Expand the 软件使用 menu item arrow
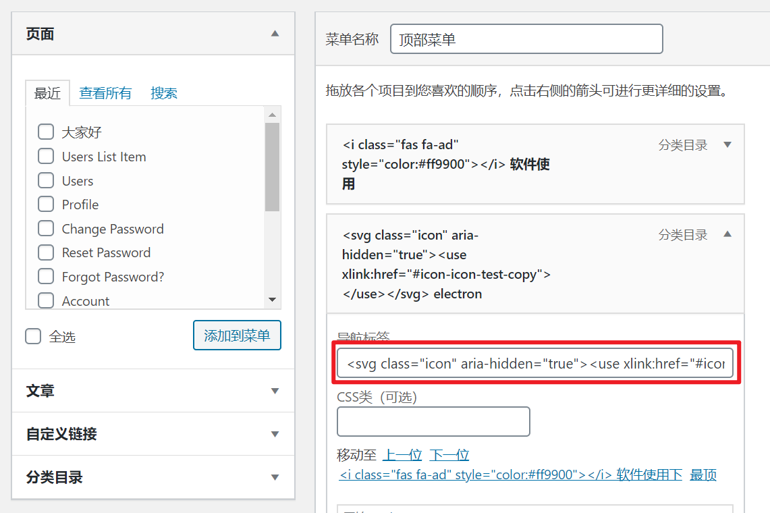This screenshot has height=513, width=770. point(727,145)
